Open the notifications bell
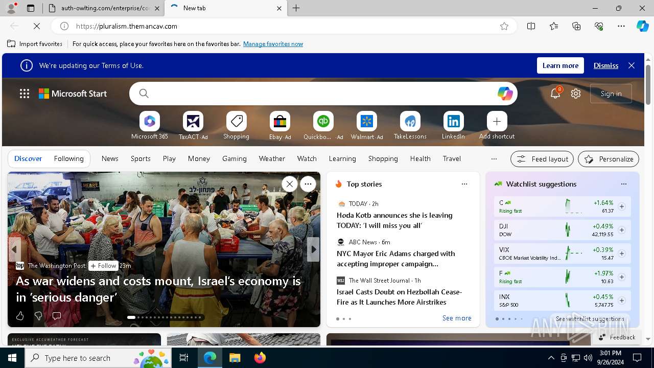The width and height of the screenshot is (654, 368). 555,94
